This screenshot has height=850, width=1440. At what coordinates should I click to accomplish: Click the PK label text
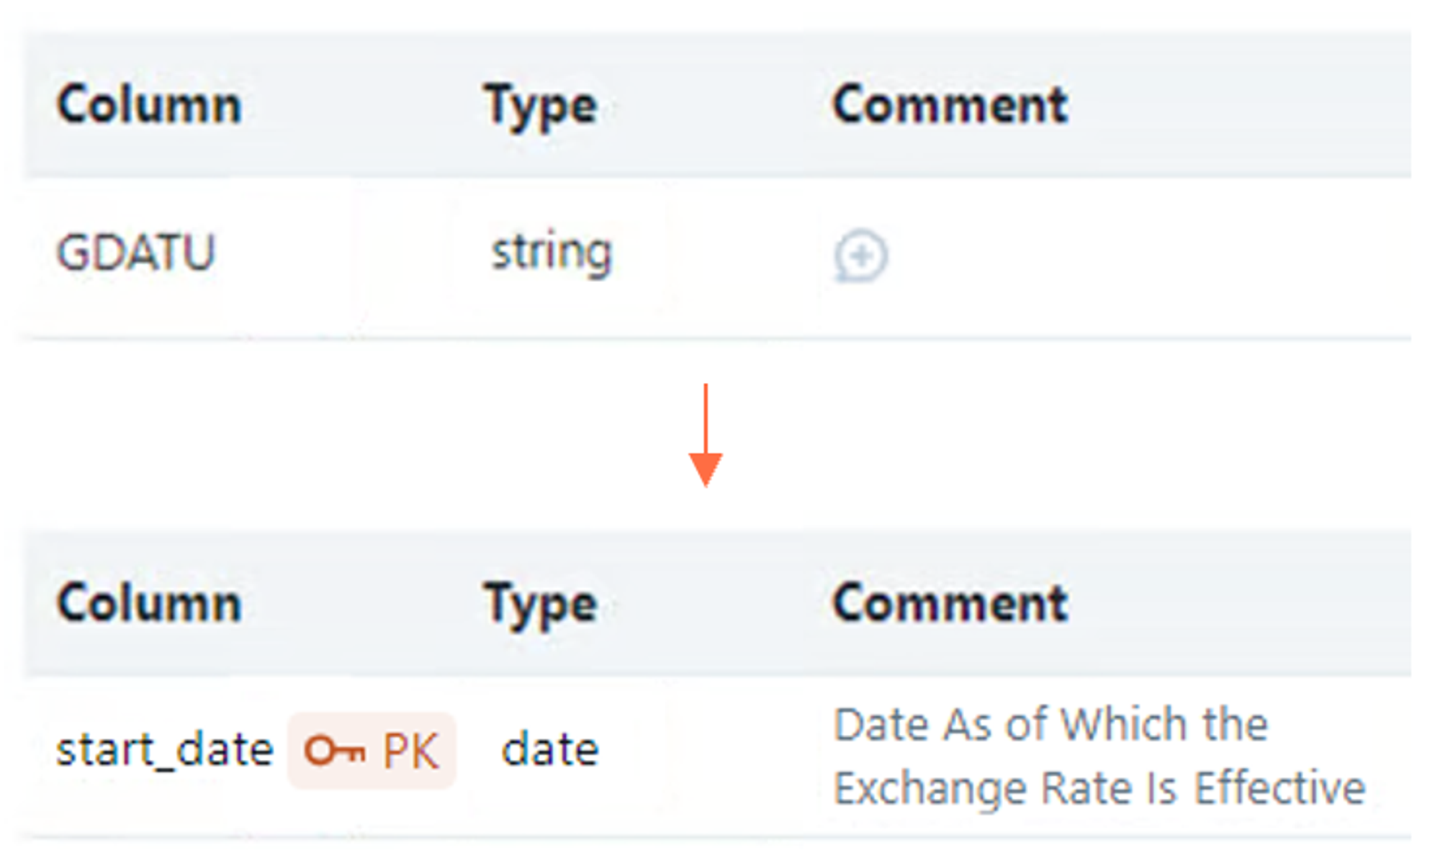coord(410,751)
